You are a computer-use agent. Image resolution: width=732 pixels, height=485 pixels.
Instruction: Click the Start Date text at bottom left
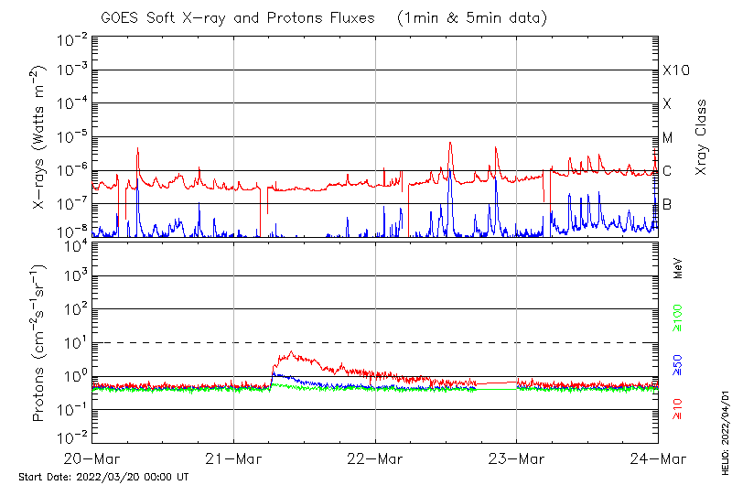point(103,477)
